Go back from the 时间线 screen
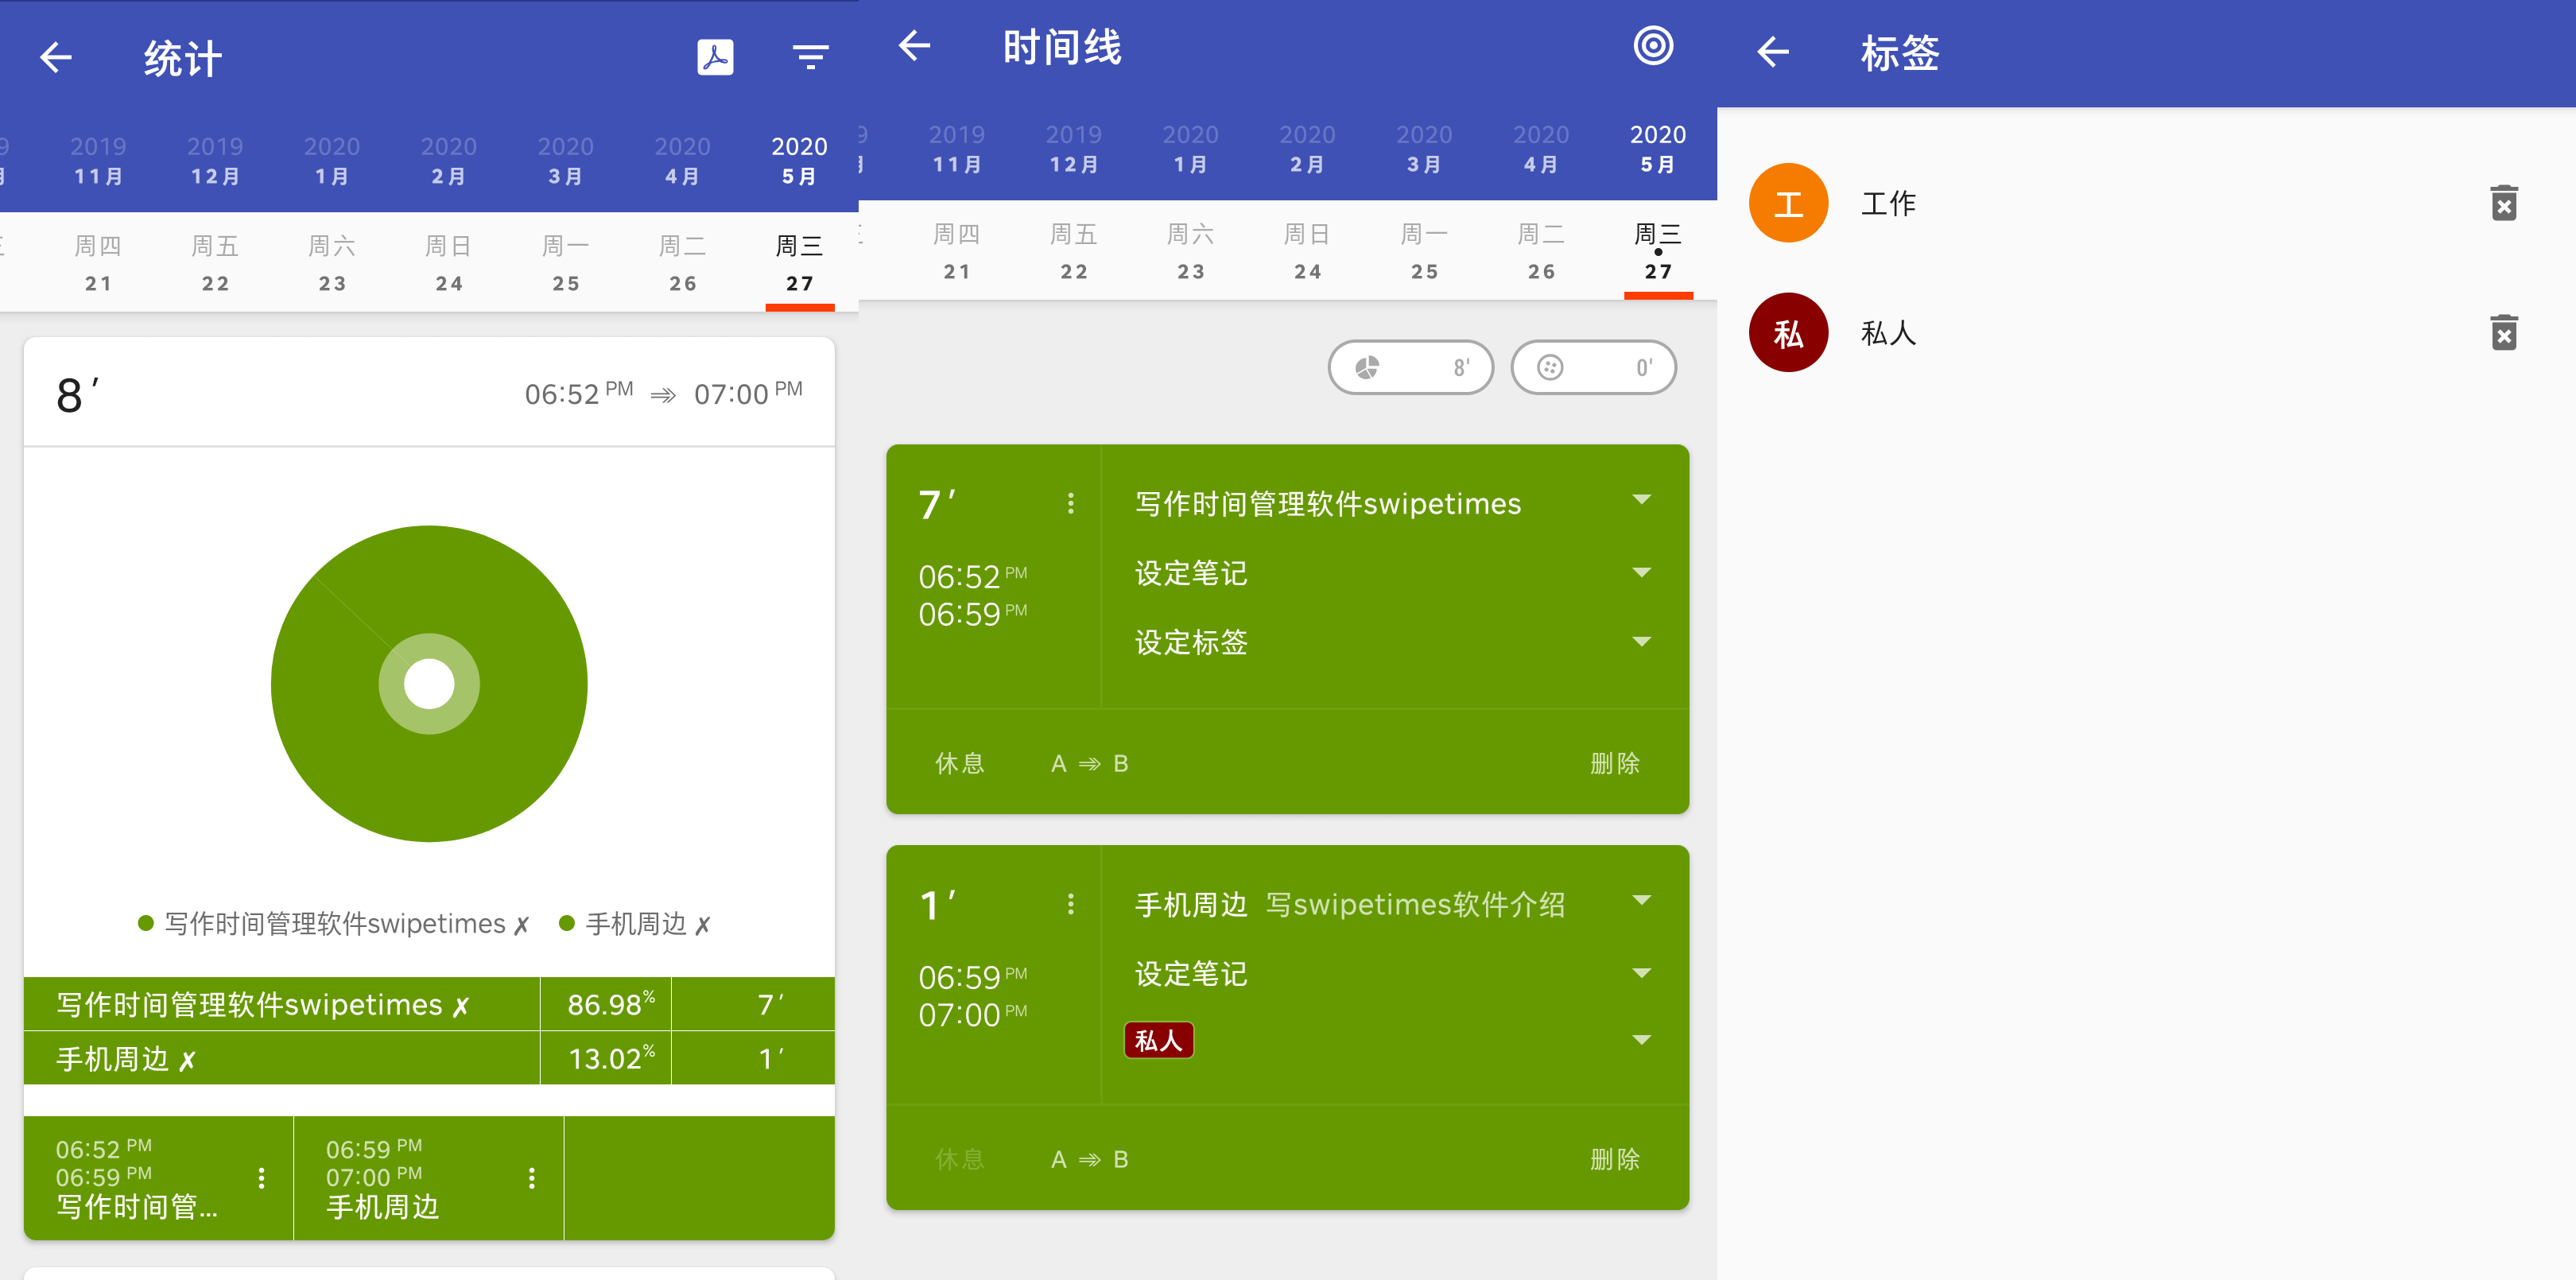 (x=914, y=45)
